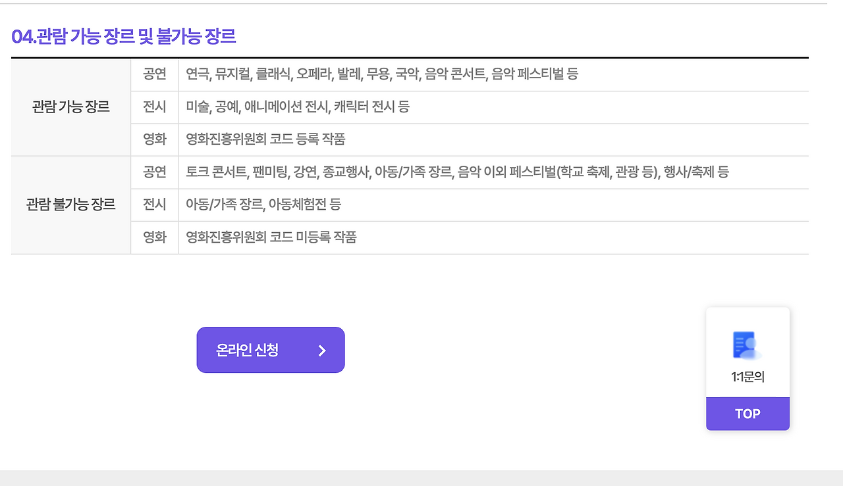Click the 전시 cell under 관람 불가능 장르
The height and width of the screenshot is (486, 843).
point(154,205)
